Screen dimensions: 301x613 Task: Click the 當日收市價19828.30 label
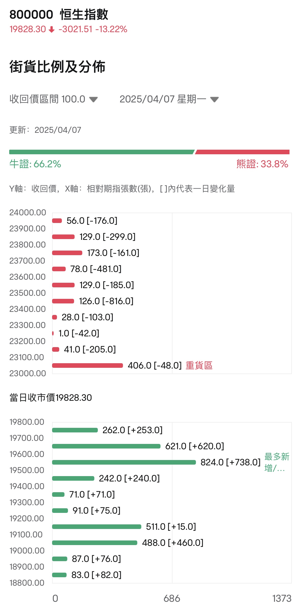(51, 398)
